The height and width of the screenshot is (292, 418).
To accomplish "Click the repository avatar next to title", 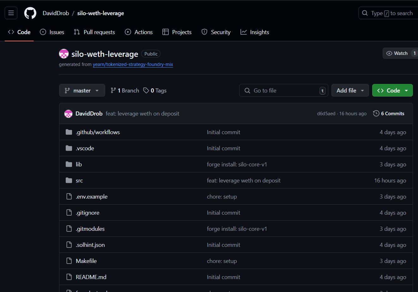I will [64, 54].
